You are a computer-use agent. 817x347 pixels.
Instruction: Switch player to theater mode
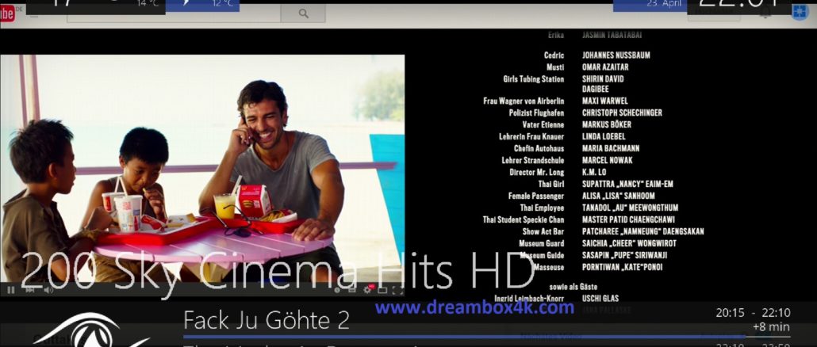pos(382,290)
